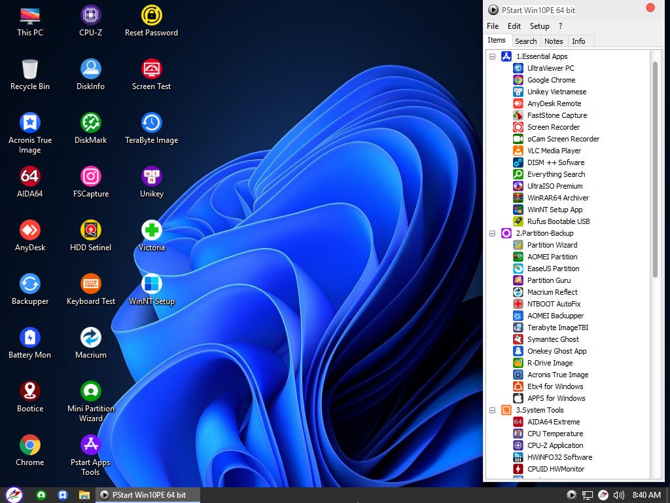
Task: Collapse the 2.Partition-Backup tree group
Action: point(492,234)
